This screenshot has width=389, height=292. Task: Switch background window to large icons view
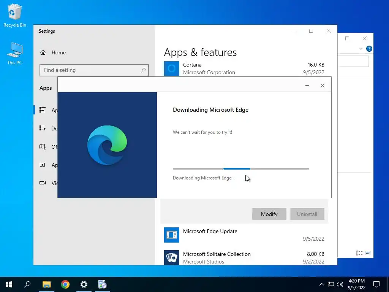coord(368,253)
